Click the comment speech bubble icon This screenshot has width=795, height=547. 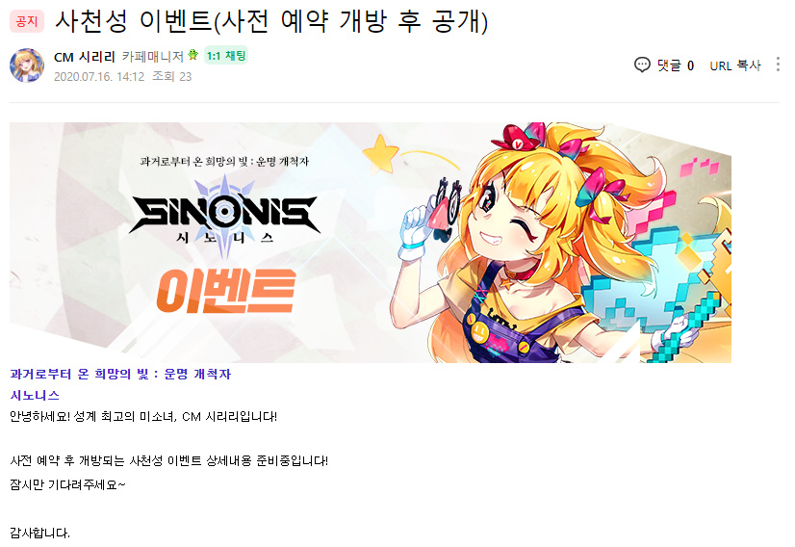coord(642,65)
